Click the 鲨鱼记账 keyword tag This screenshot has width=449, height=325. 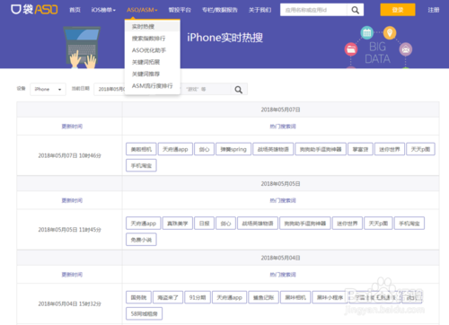263,297
